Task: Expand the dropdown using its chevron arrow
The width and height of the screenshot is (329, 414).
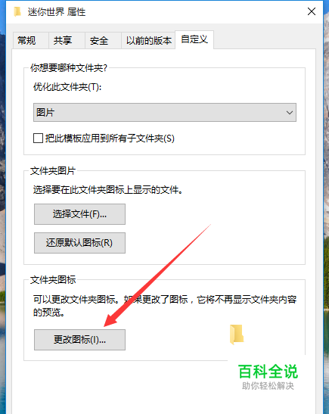Action: click(x=290, y=113)
